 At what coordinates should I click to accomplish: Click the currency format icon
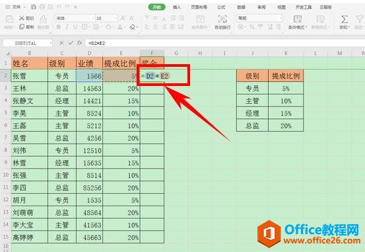240,27
